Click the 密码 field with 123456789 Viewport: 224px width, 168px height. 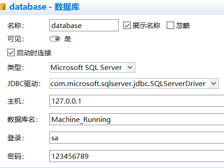137,156
